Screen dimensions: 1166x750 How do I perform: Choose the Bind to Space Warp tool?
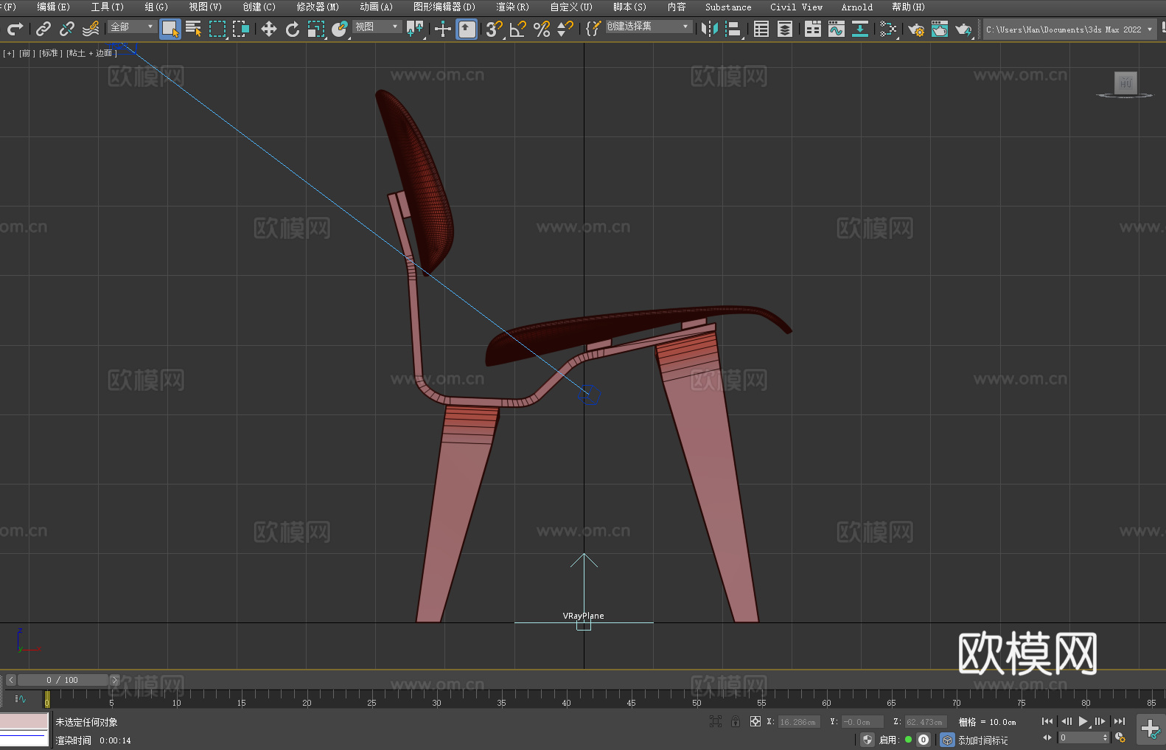(91, 29)
